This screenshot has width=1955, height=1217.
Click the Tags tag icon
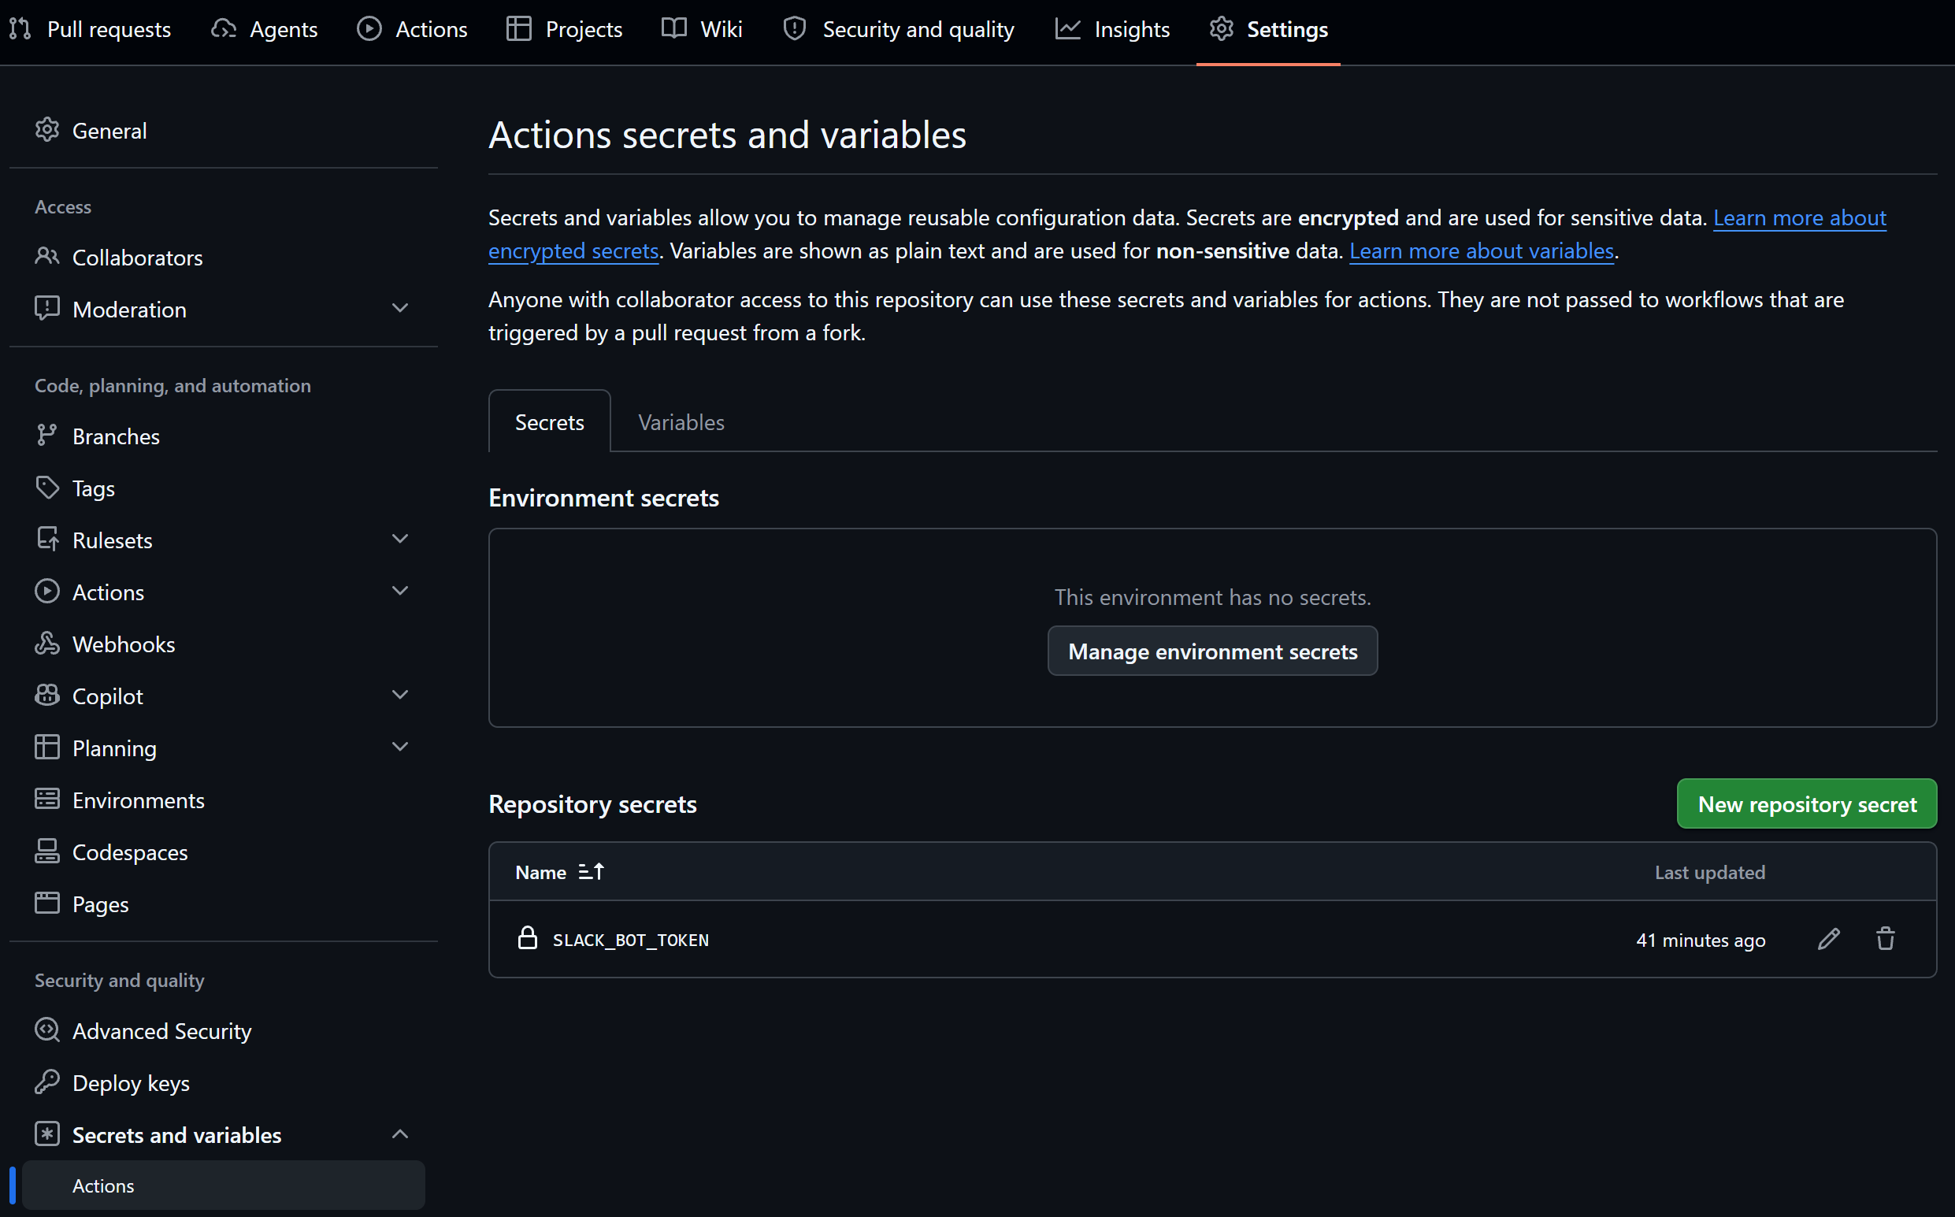coord(46,488)
